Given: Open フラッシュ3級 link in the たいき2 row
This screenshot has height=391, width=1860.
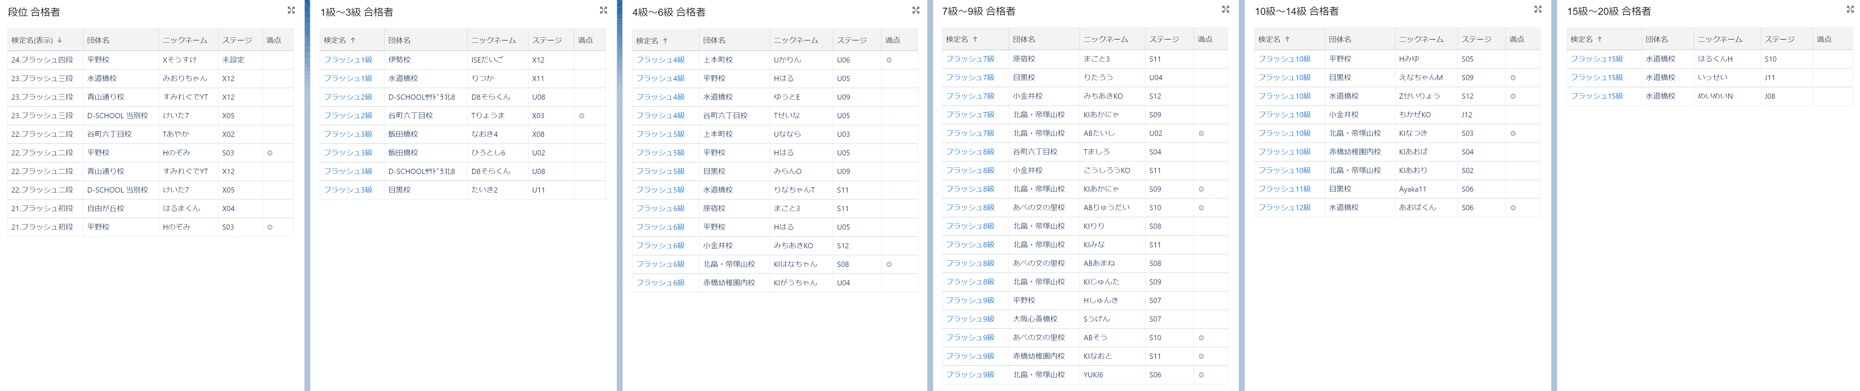Looking at the screenshot, I should [x=348, y=190].
